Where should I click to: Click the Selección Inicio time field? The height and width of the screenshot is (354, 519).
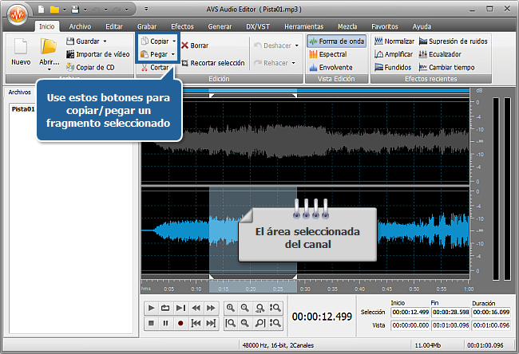pos(410,312)
